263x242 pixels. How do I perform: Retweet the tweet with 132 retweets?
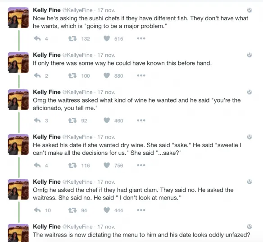coord(73,39)
